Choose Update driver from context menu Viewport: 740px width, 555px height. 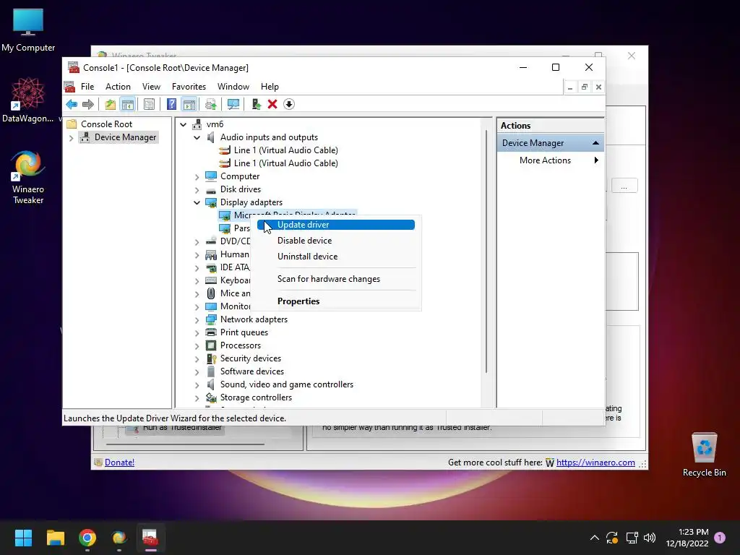[x=336, y=225]
